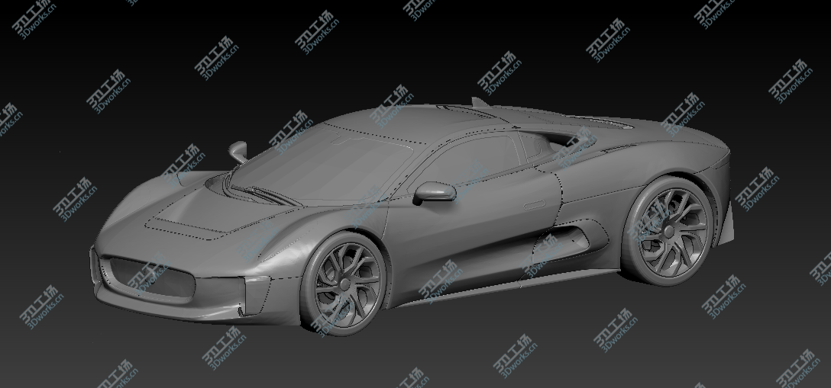Select the car model's front wheel

click(x=344, y=284)
